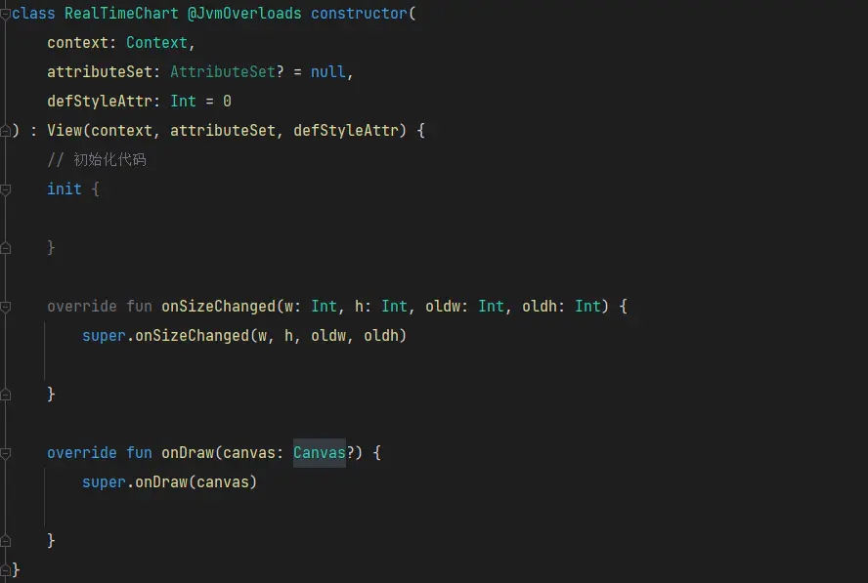Click the null default value
This screenshot has width=868, height=583.
[x=327, y=72]
